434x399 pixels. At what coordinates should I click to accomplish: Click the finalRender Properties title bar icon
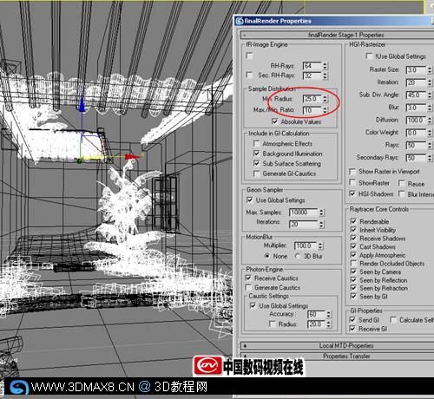point(240,21)
